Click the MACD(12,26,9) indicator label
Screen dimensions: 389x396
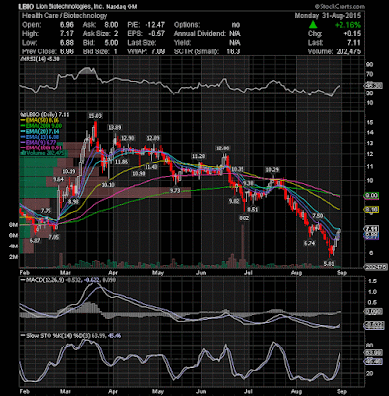point(37,280)
